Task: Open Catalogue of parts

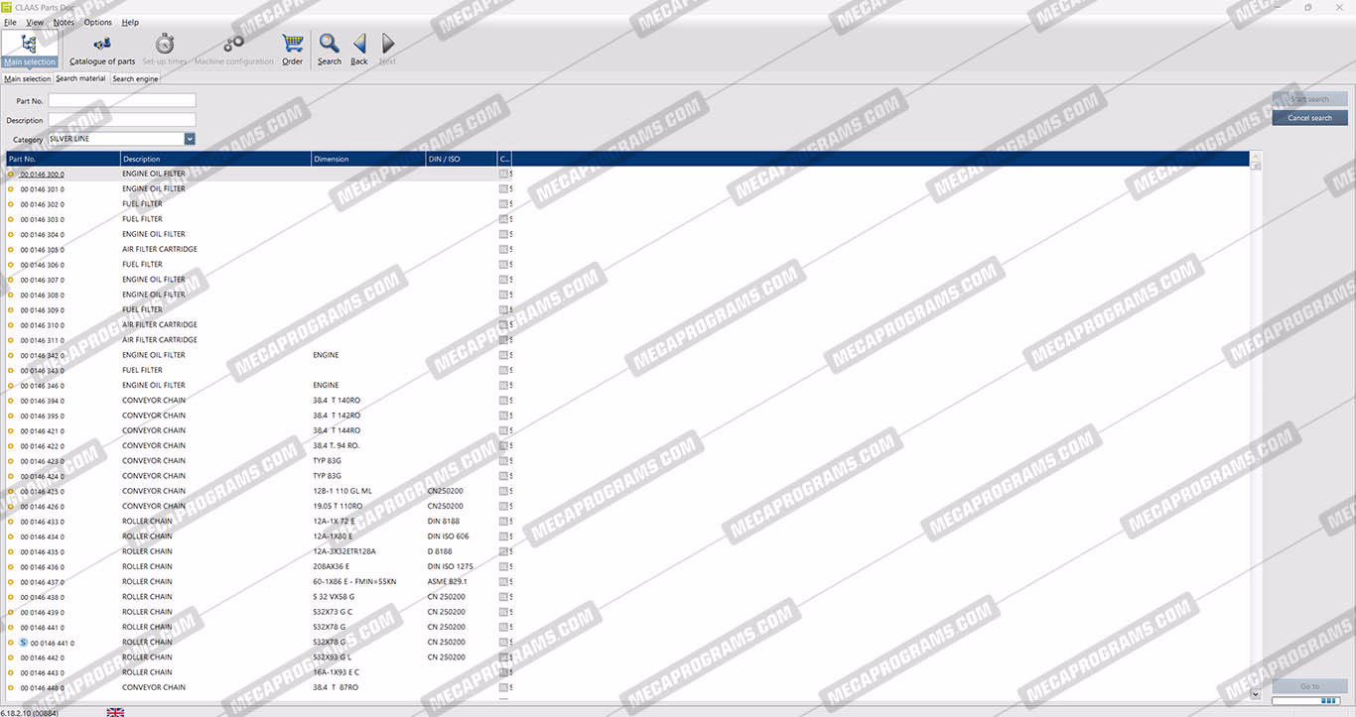Action: pos(102,48)
